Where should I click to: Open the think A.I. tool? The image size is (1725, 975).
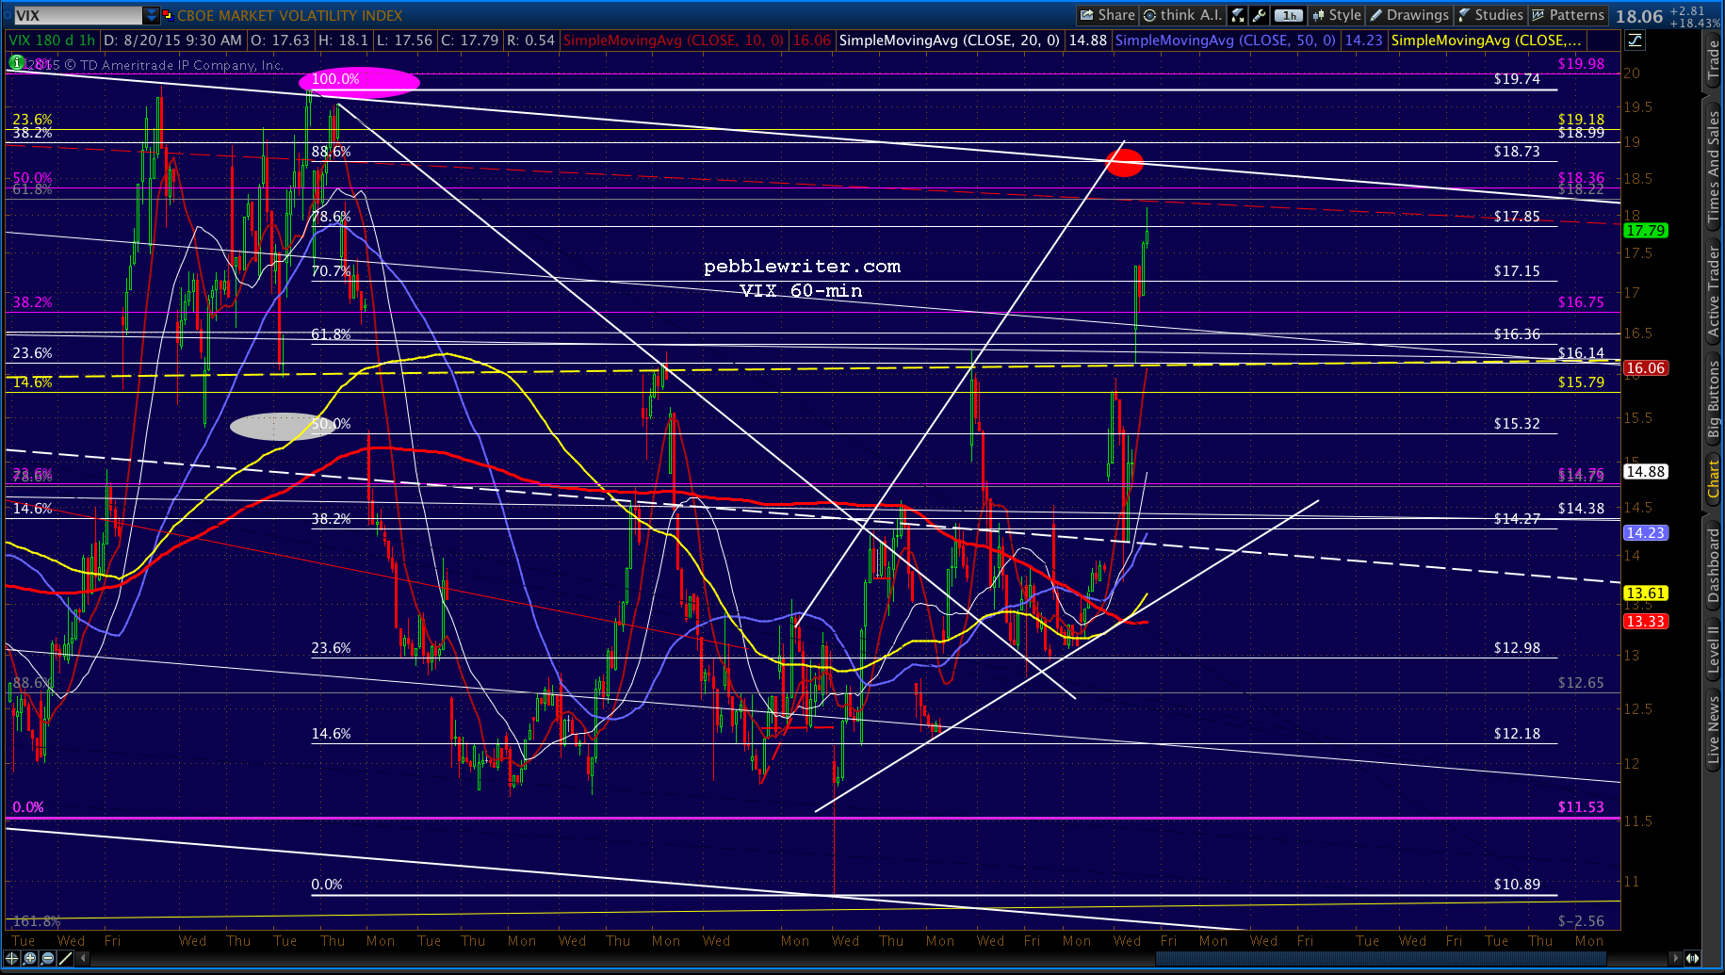pyautogui.click(x=1182, y=15)
